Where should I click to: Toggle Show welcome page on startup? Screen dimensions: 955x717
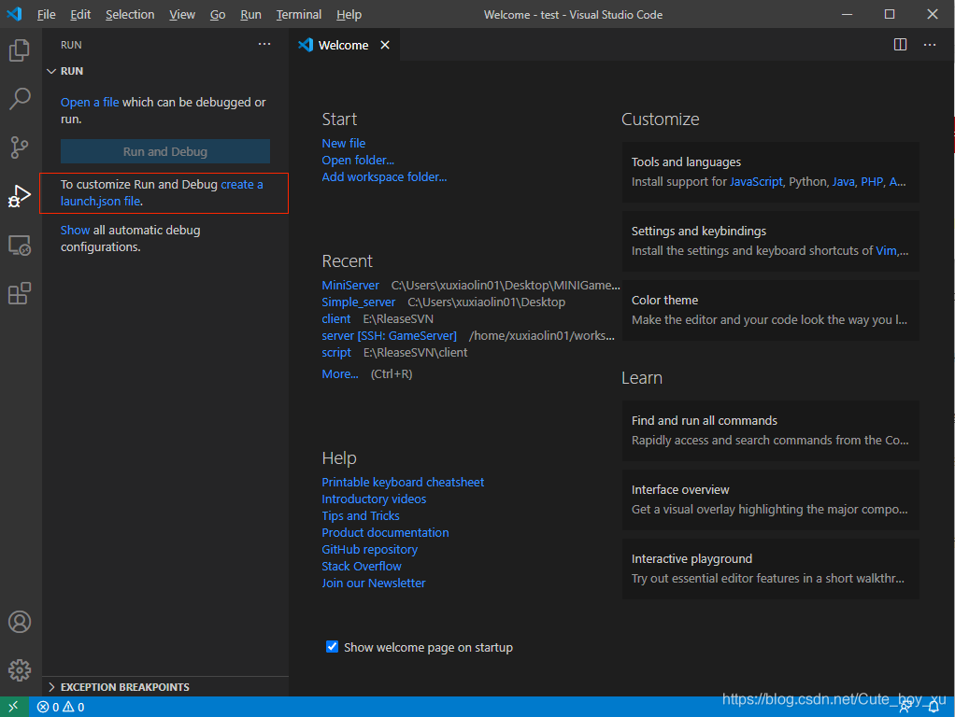[332, 646]
